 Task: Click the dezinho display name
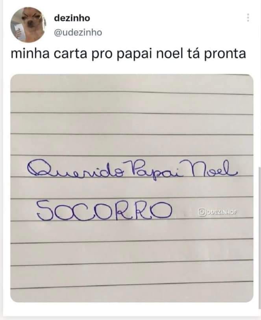pos(72,18)
